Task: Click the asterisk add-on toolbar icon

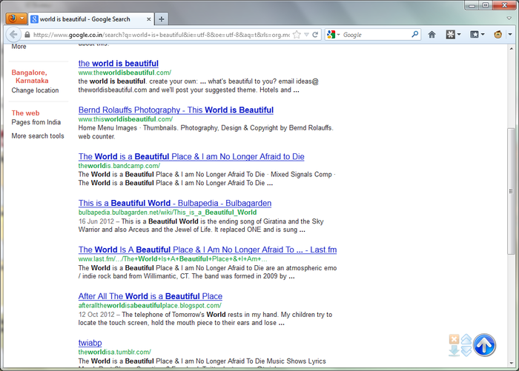Action: pos(451,34)
